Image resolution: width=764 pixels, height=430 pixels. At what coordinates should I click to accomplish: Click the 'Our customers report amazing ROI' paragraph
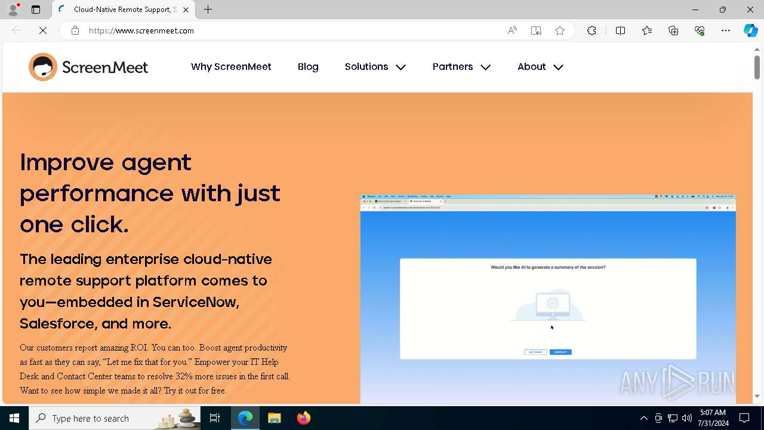click(155, 369)
